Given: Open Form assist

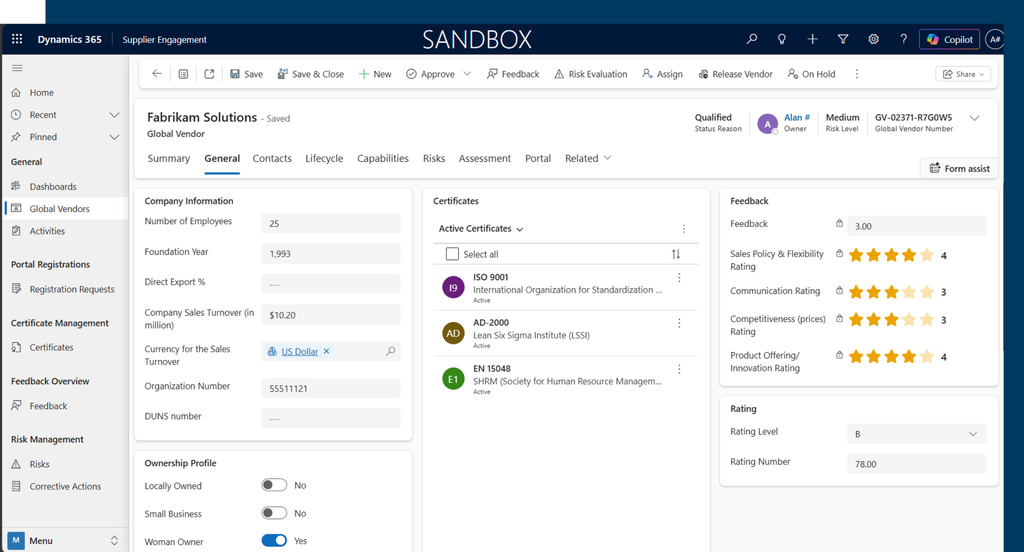Looking at the screenshot, I should tap(959, 168).
